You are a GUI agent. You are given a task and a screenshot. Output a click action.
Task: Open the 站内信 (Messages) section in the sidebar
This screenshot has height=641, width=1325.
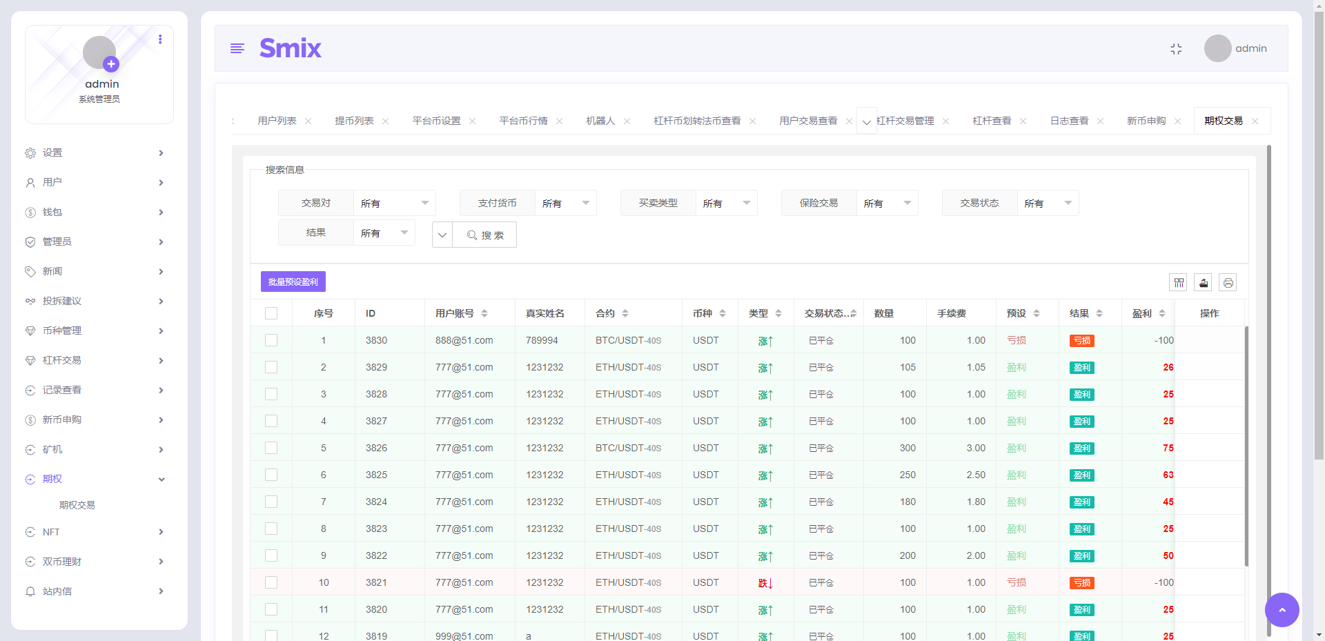(57, 591)
